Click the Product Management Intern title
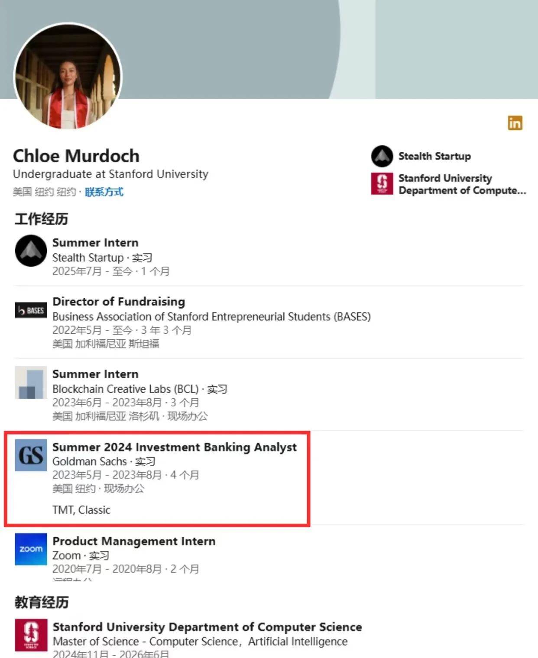Image resolution: width=538 pixels, height=658 pixels. pos(134,541)
